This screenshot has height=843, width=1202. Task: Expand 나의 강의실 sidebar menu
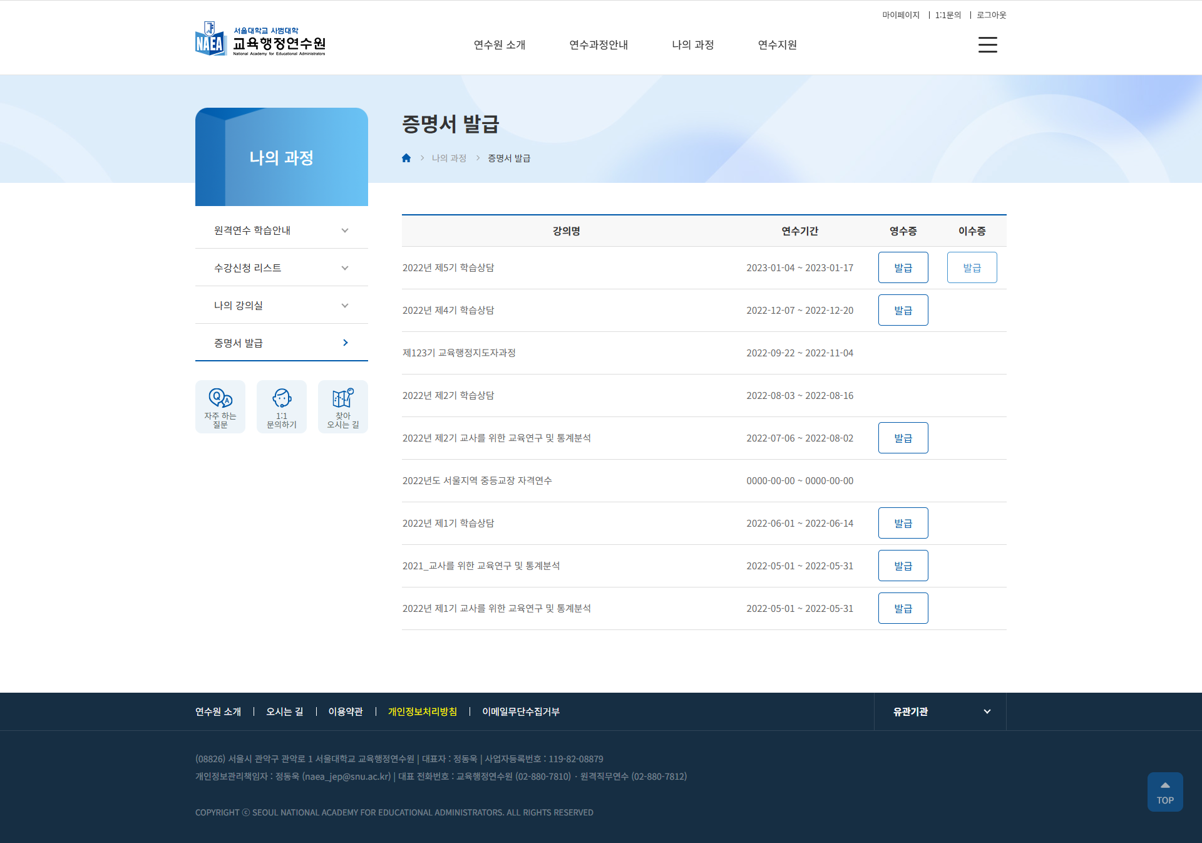click(345, 306)
